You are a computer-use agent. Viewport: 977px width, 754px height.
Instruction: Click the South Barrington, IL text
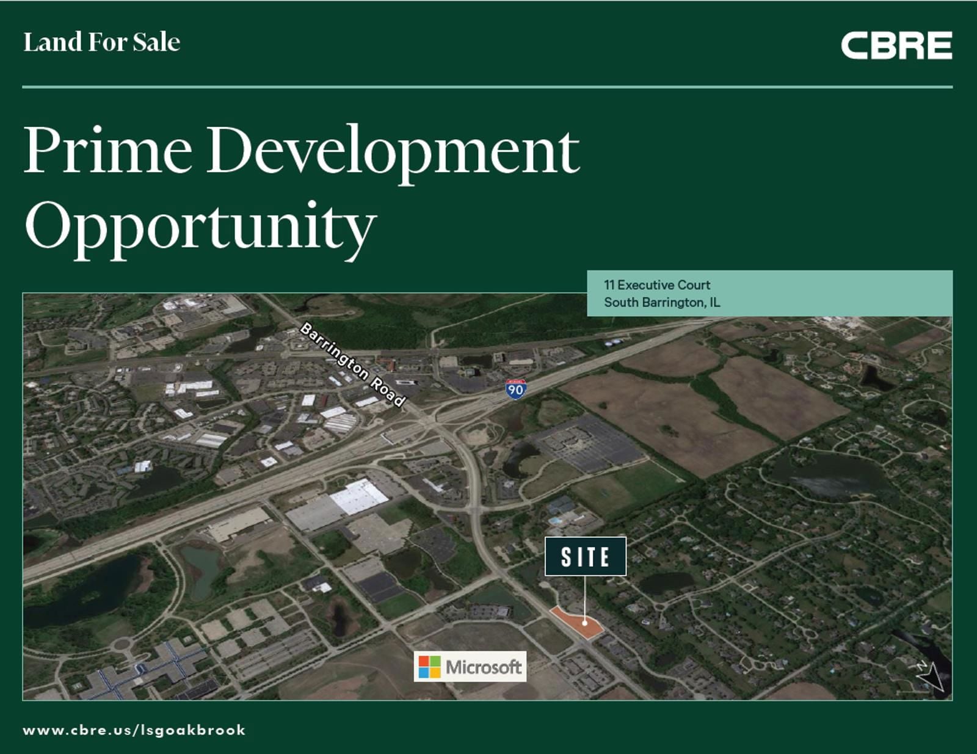(x=662, y=302)
